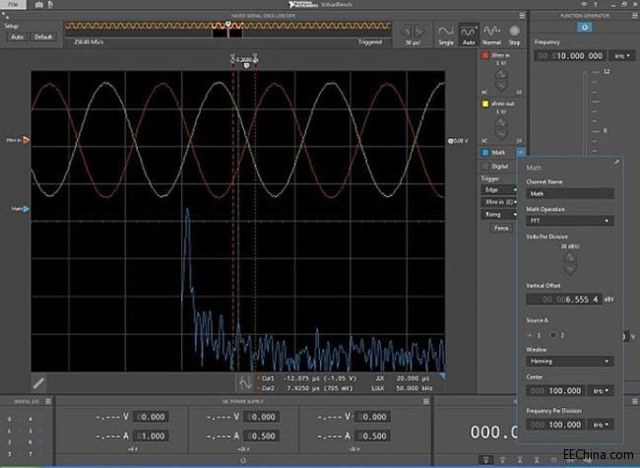Screen dimensions: 640x468
Task: Click the Default setup button
Action: click(43, 36)
